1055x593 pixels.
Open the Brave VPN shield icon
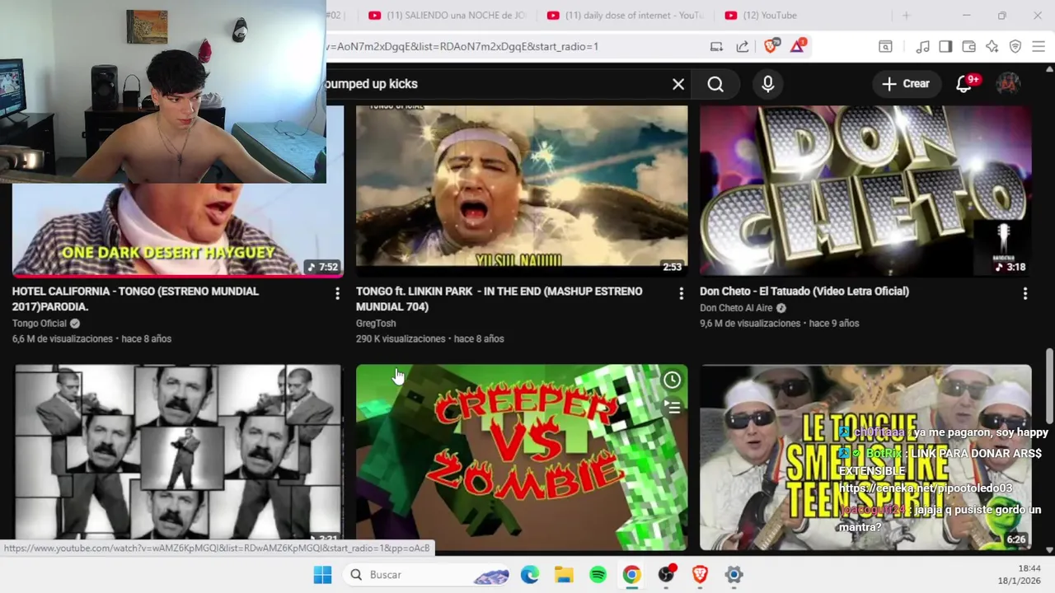pos(1015,47)
